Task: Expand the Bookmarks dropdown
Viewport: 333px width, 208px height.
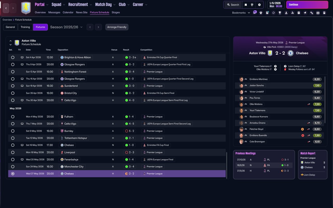Action: 241,13
